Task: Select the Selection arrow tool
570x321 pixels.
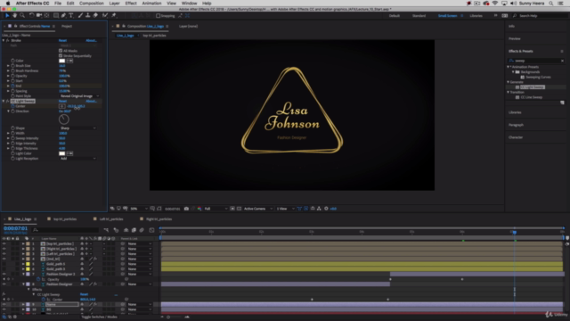Action: 7,16
